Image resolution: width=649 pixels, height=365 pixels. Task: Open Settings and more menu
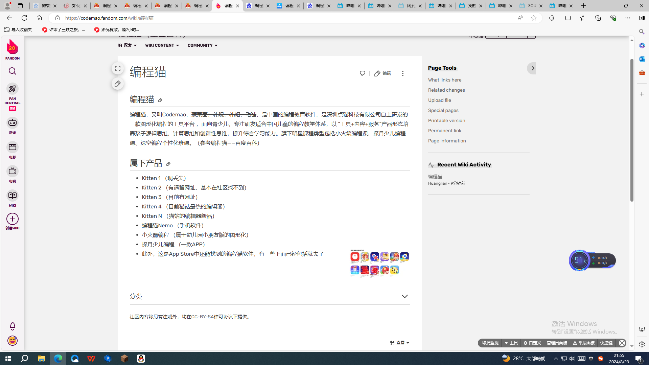(627, 18)
